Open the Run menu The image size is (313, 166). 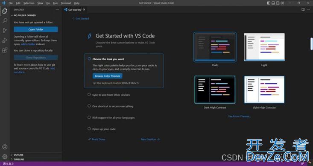(55, 3)
